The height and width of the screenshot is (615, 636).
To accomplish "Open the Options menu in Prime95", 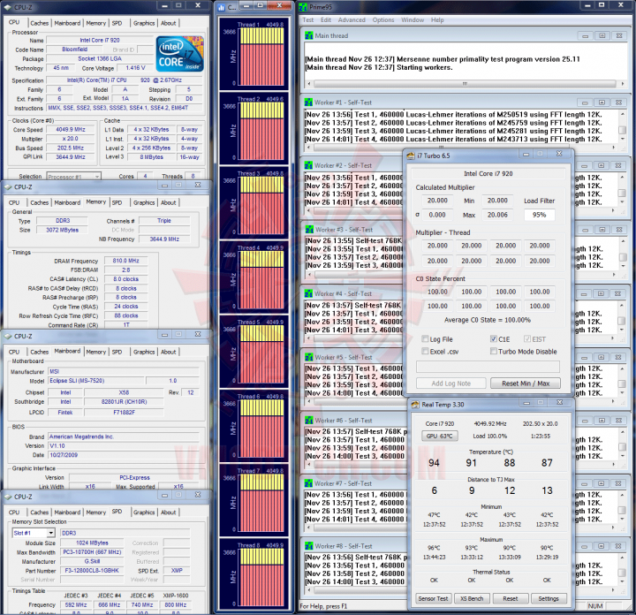I will click(383, 19).
